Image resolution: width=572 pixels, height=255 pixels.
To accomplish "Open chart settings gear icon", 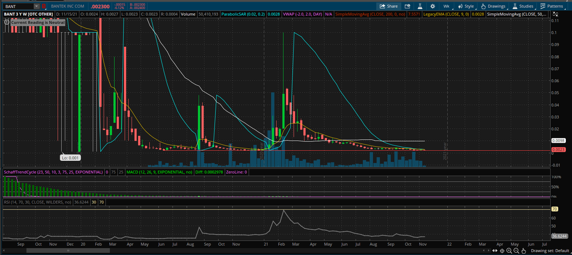I will click(432, 6).
